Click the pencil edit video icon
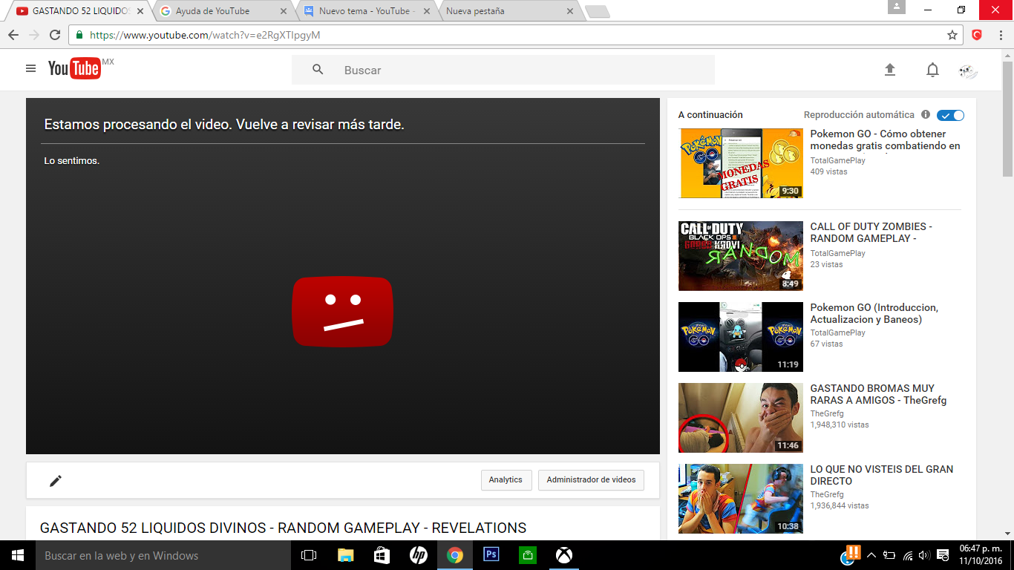Viewport: 1014px width, 570px height. point(56,480)
